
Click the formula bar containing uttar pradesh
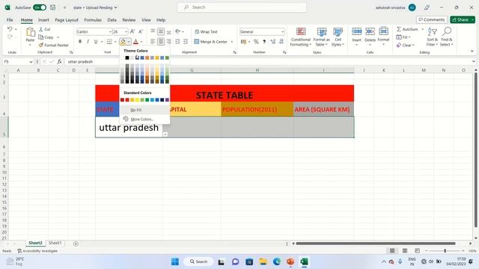[269, 61]
